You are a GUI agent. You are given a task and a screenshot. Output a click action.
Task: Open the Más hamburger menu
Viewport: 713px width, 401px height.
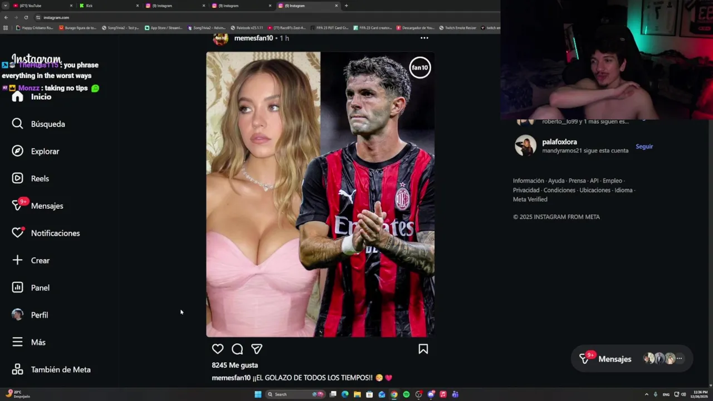[29, 343]
